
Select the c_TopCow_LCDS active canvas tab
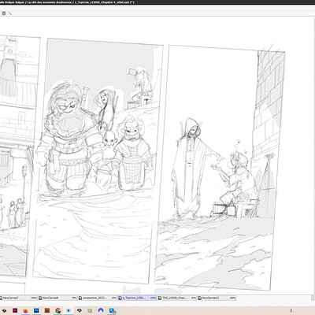137,298
